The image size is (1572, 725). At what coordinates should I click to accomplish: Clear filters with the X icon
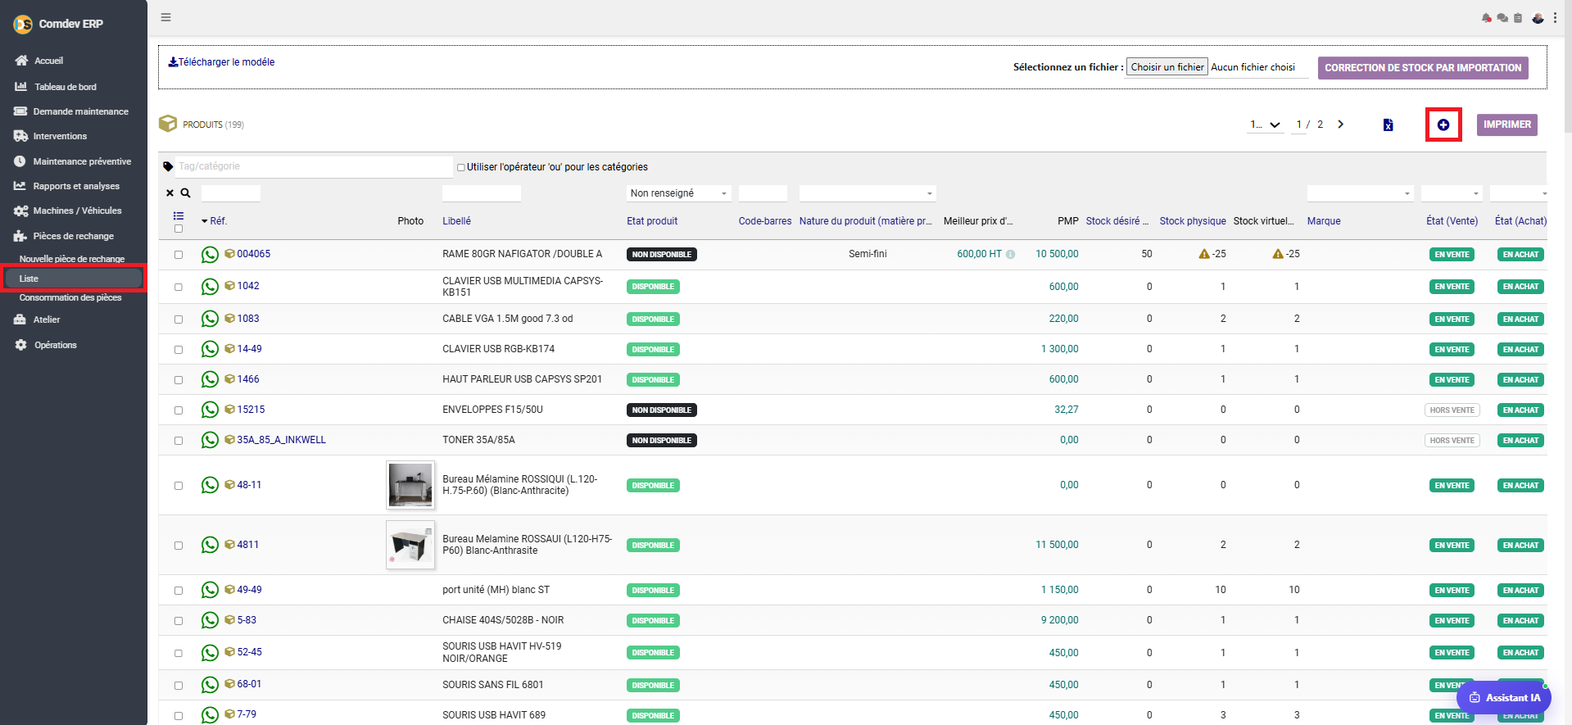click(x=170, y=193)
